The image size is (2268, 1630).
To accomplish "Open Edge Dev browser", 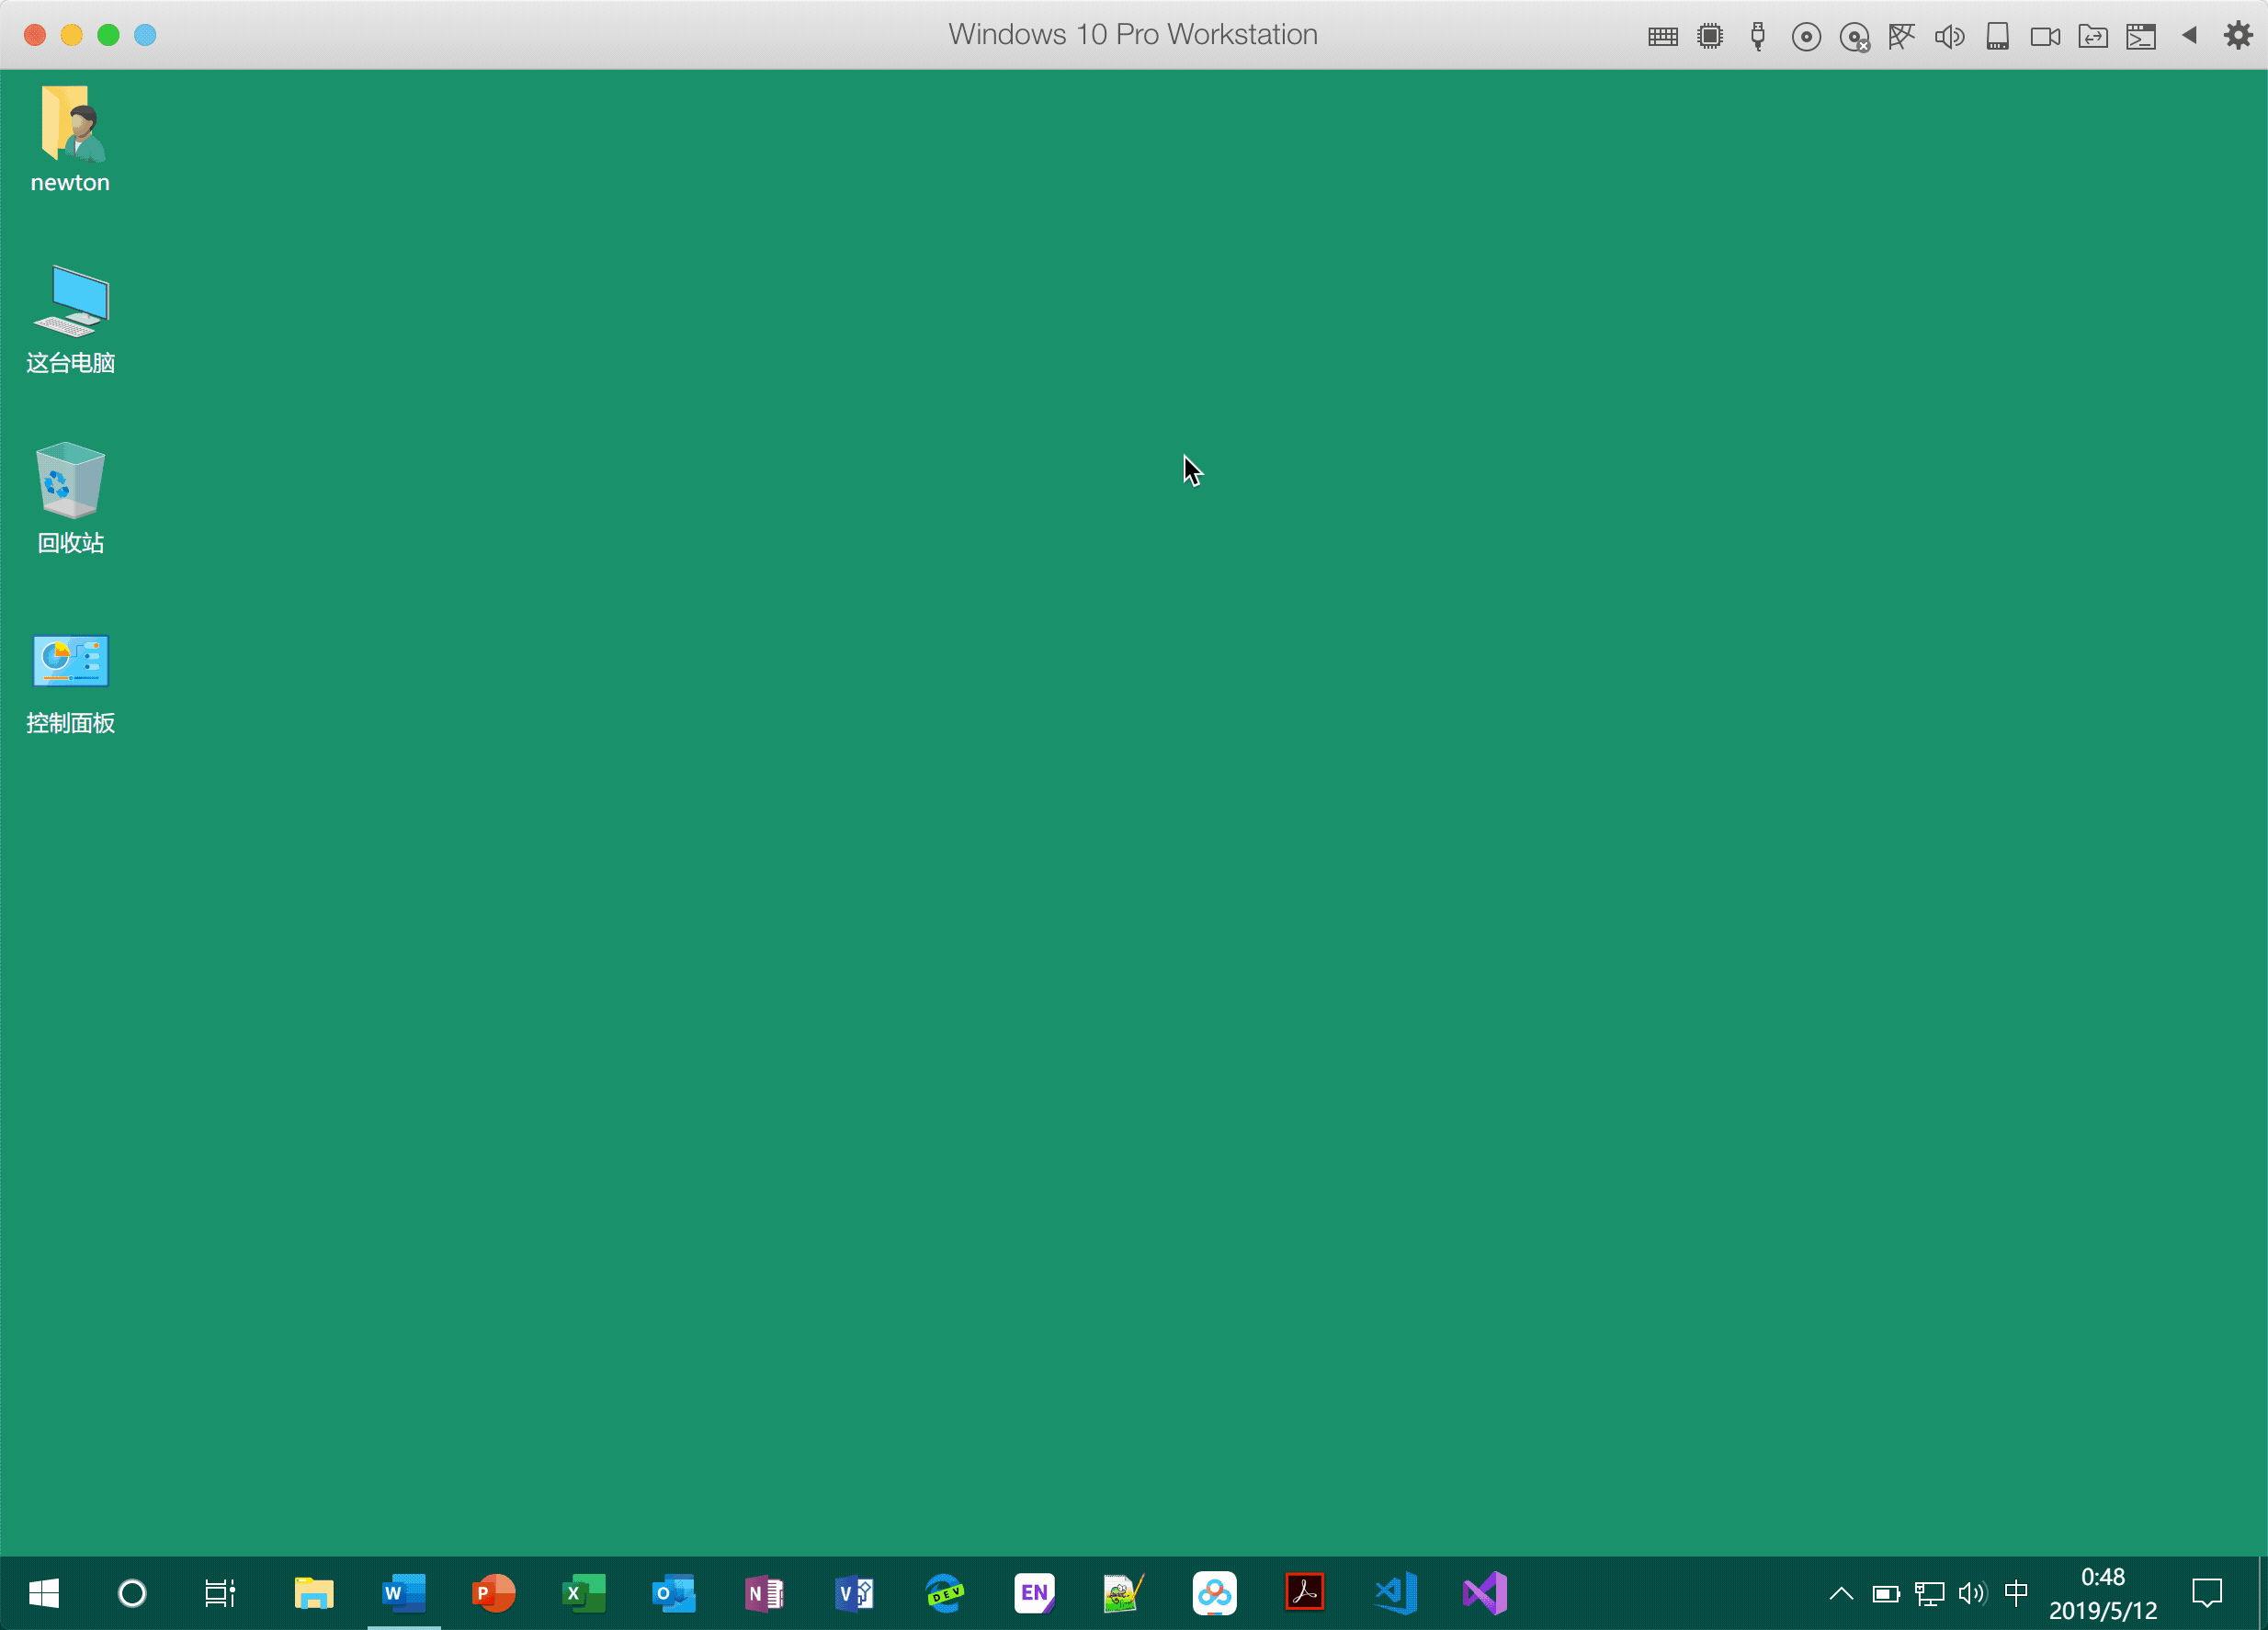I will [944, 1593].
